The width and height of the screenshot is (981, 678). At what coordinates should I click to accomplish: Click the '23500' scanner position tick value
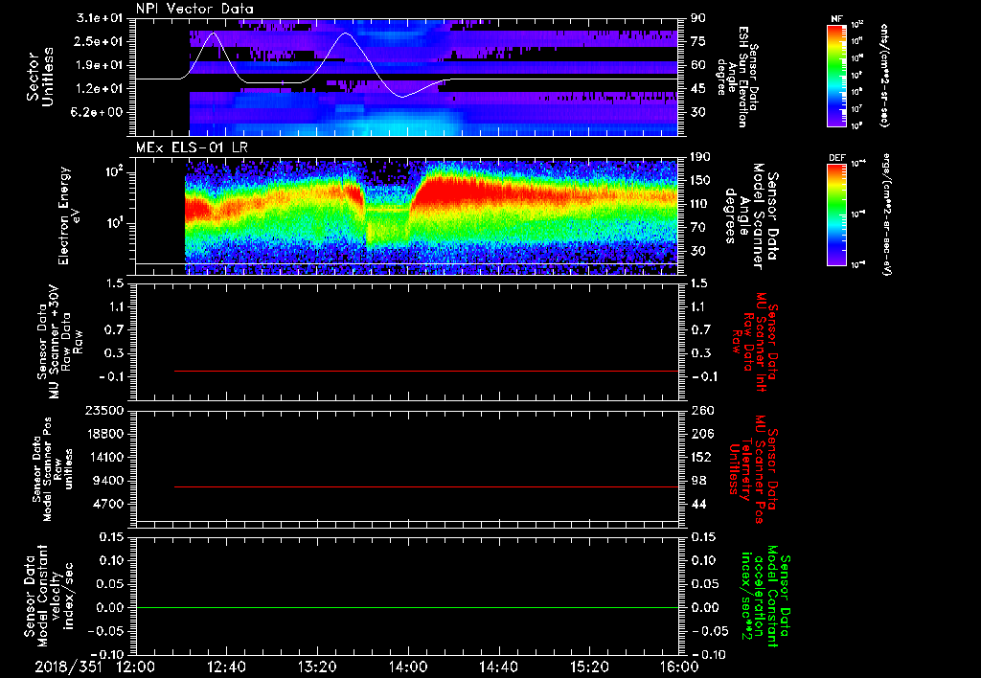coord(104,410)
